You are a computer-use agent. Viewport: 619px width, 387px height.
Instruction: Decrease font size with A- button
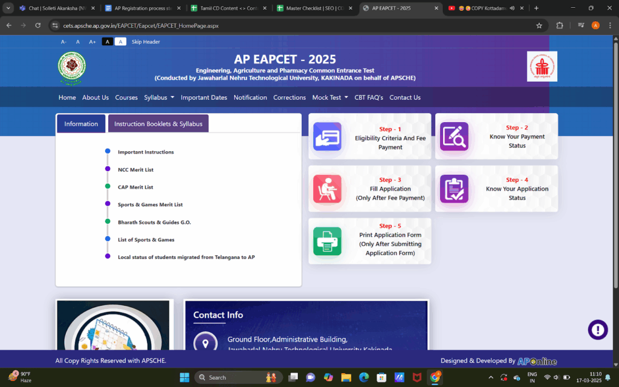[63, 42]
